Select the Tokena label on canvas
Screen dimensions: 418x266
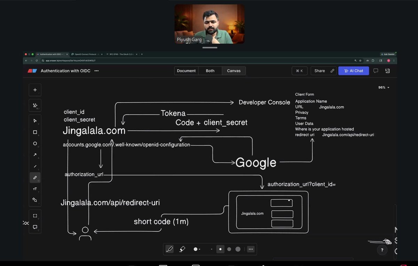coord(173,114)
